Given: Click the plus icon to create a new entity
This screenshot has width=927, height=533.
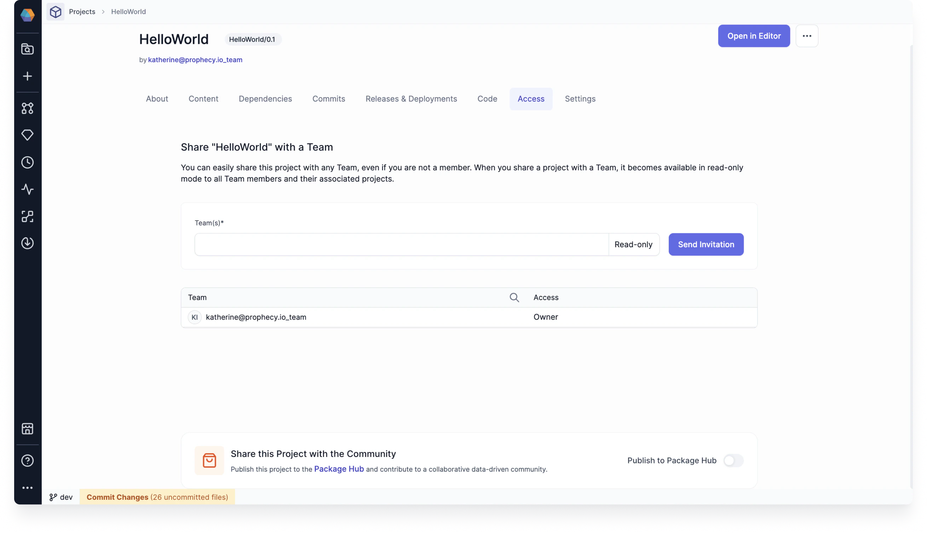Looking at the screenshot, I should click(28, 76).
